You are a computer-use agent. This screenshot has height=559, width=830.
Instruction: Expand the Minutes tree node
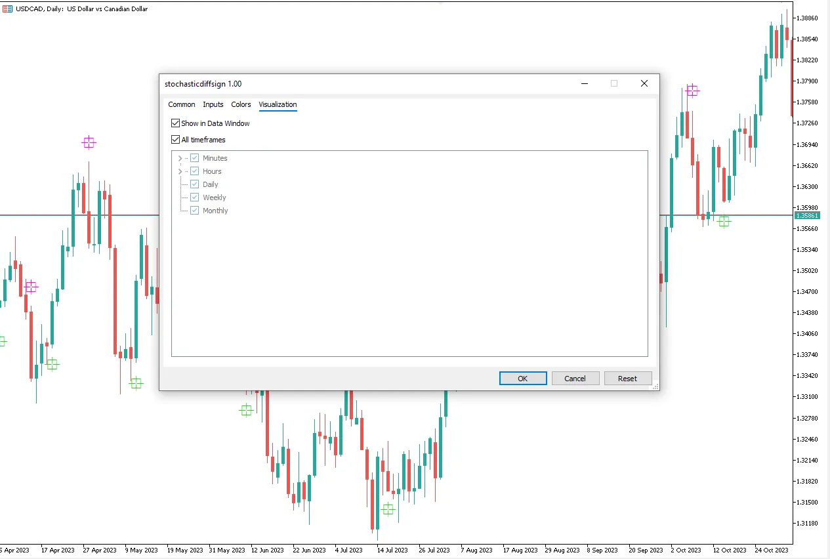click(x=180, y=158)
